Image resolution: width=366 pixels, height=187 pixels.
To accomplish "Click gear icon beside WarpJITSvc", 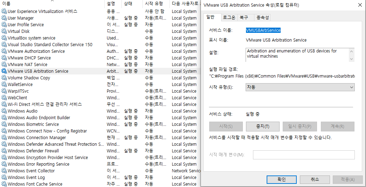I will click(4, 91).
